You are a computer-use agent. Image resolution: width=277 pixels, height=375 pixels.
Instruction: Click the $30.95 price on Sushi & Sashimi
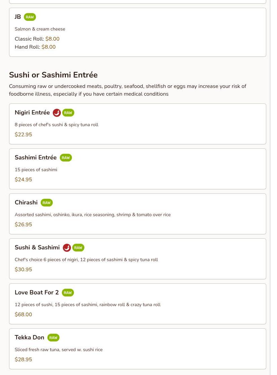(24, 269)
